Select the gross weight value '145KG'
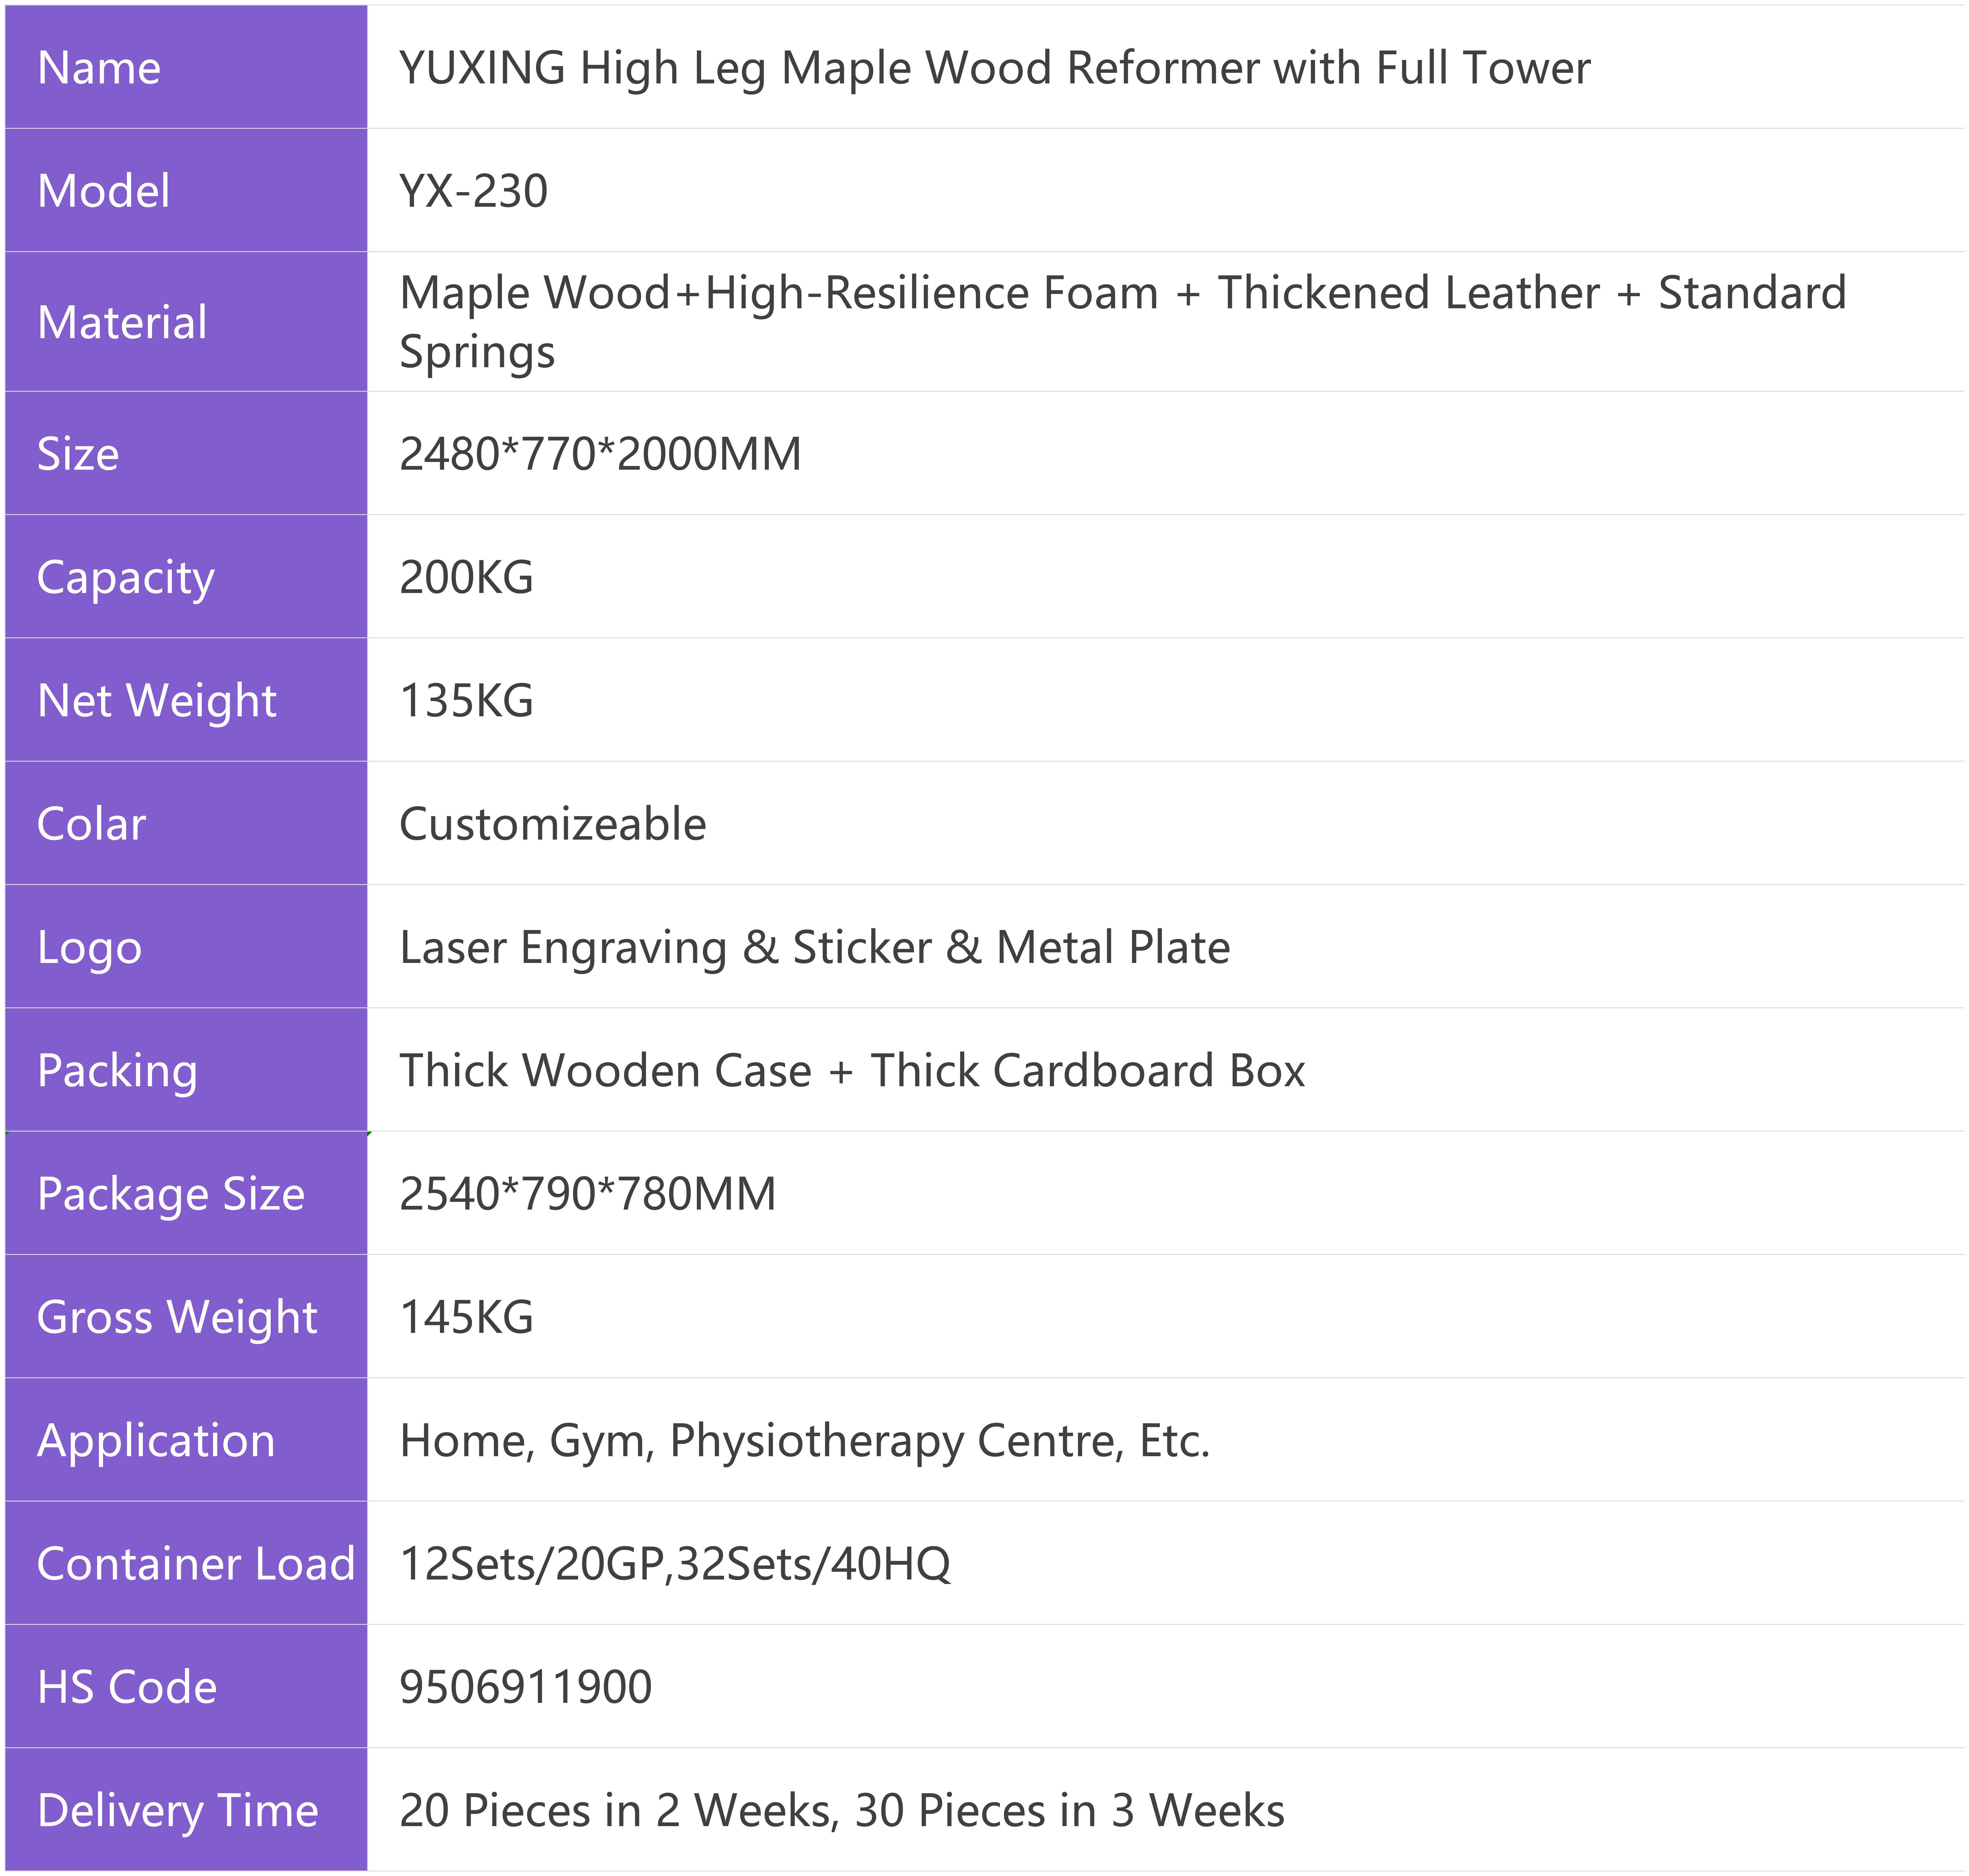1969x1876 pixels. pos(466,1317)
